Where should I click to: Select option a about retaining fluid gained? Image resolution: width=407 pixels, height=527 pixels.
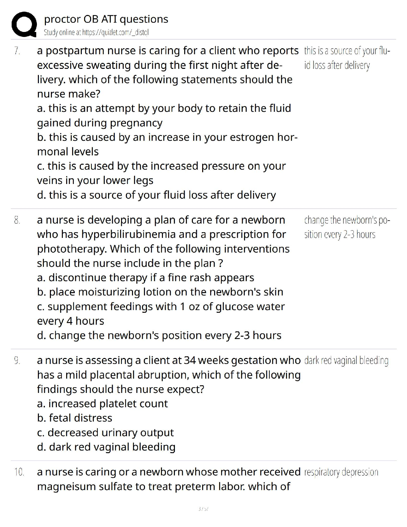[164, 115]
